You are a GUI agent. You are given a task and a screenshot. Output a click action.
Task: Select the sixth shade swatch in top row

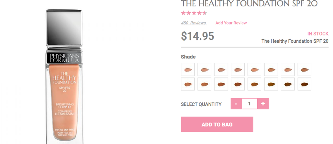pyautogui.click(x=271, y=69)
